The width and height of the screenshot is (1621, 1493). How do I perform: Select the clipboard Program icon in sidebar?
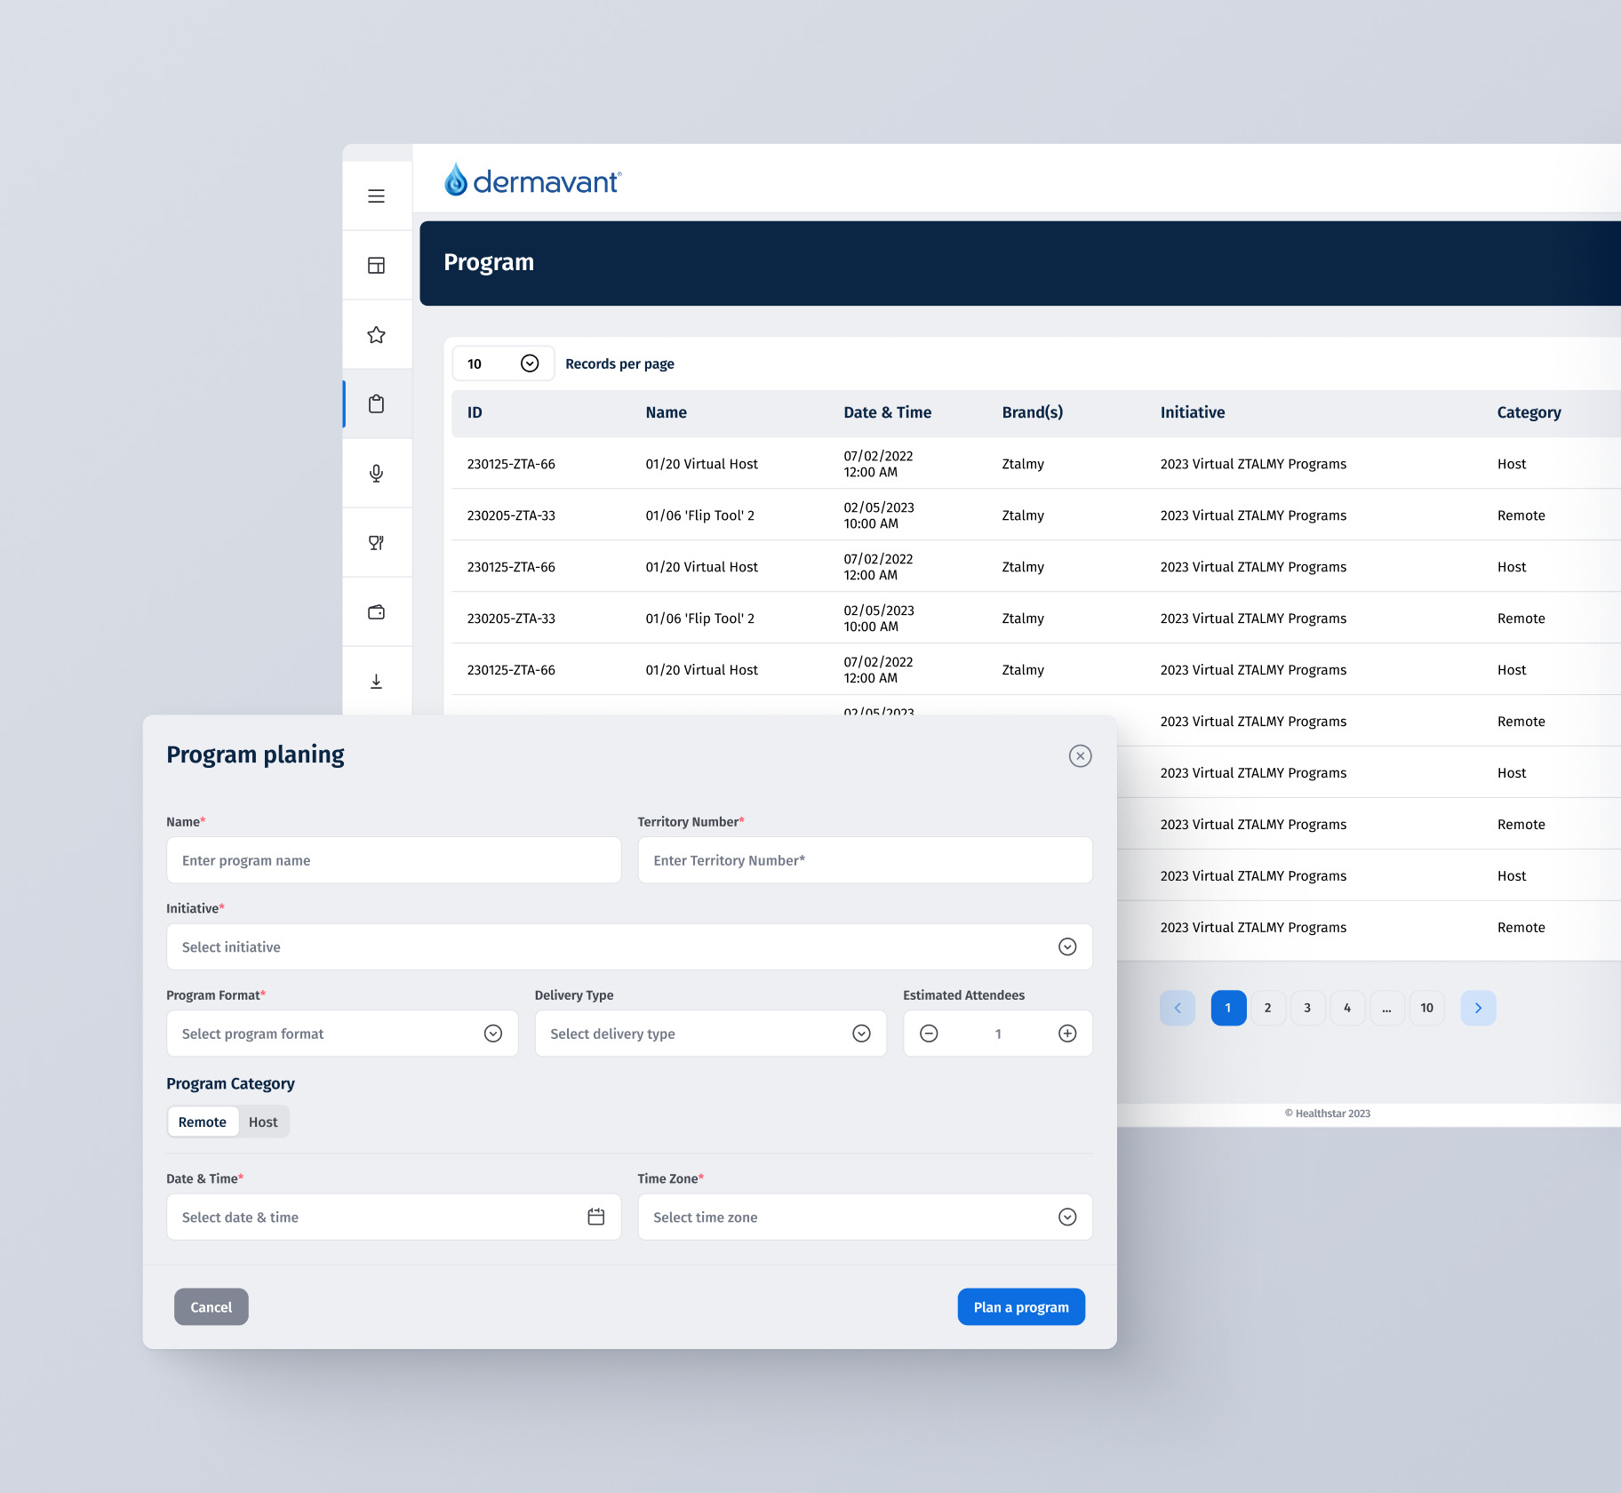click(x=376, y=403)
